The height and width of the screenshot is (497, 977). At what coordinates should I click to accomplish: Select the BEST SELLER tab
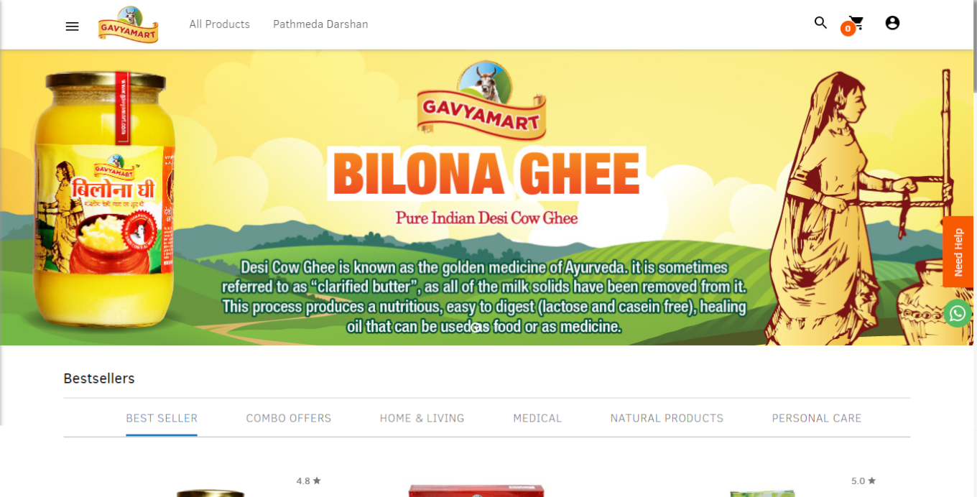pyautogui.click(x=162, y=418)
